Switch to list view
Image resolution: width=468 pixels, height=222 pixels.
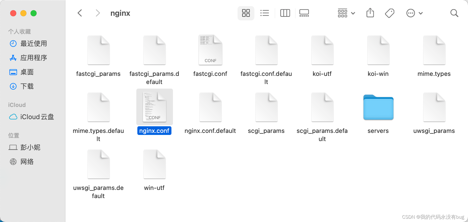[265, 13]
